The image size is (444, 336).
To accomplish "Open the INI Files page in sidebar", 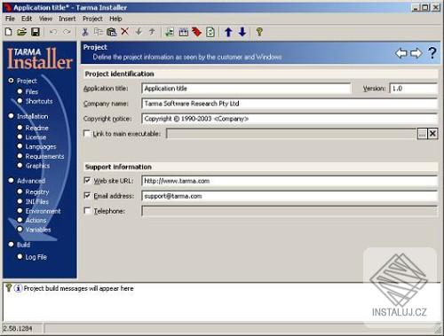I will pyautogui.click(x=36, y=201).
